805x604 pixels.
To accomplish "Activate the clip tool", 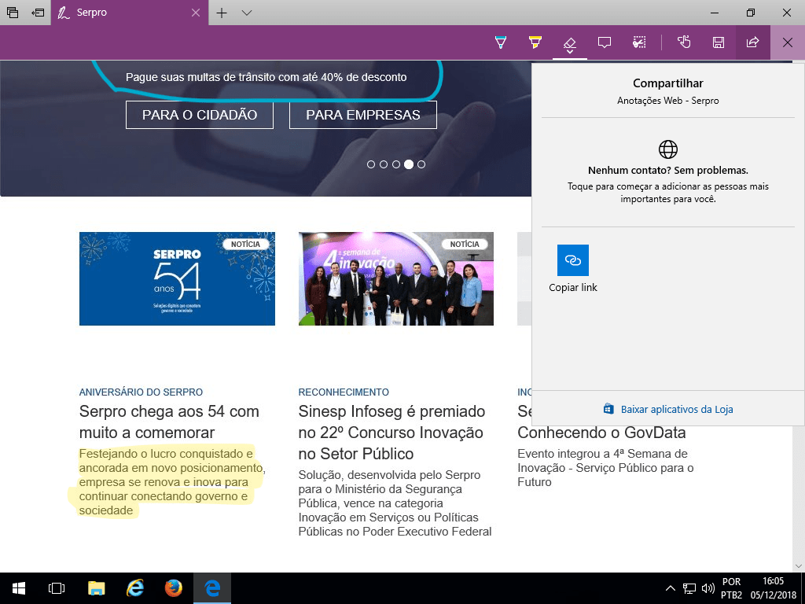I will click(x=639, y=42).
